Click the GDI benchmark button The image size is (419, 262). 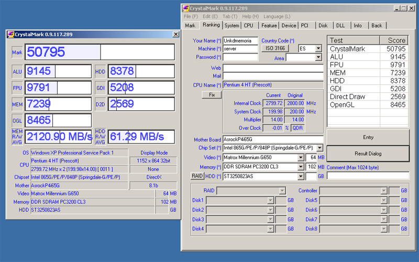tap(101, 88)
